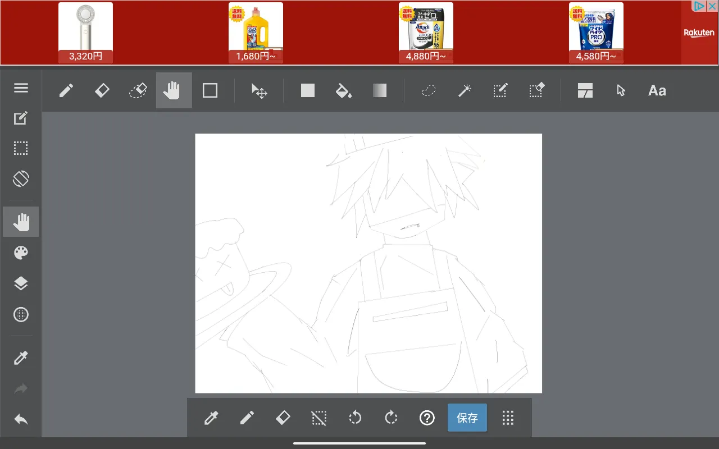Image resolution: width=719 pixels, height=449 pixels.
Task: Choose the Gradient tool
Action: click(x=380, y=90)
